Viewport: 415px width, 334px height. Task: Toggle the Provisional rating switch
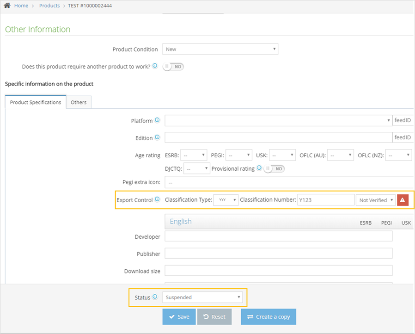tap(274, 169)
